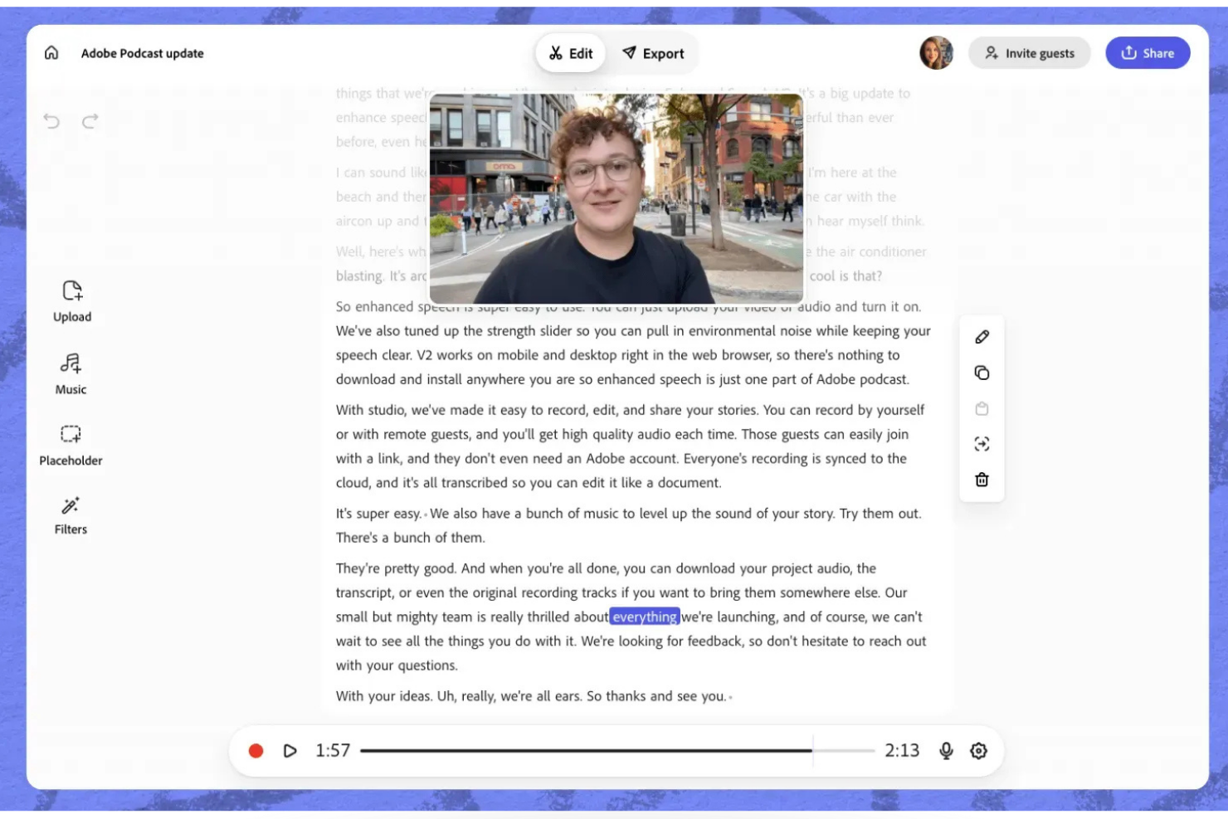This screenshot has height=819, width=1228.
Task: Click the redo arrow
Action: 90,122
